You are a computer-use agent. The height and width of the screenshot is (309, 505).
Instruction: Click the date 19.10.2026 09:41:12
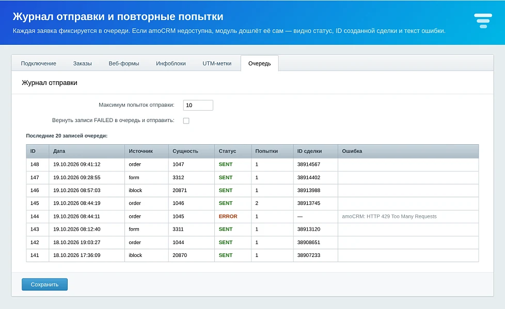pos(76,164)
